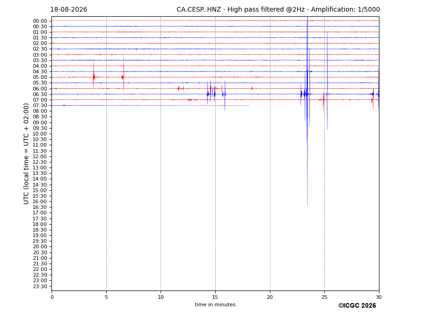430x323 pixels.
Task: Select the 00:00 time row label
Action: (40, 21)
